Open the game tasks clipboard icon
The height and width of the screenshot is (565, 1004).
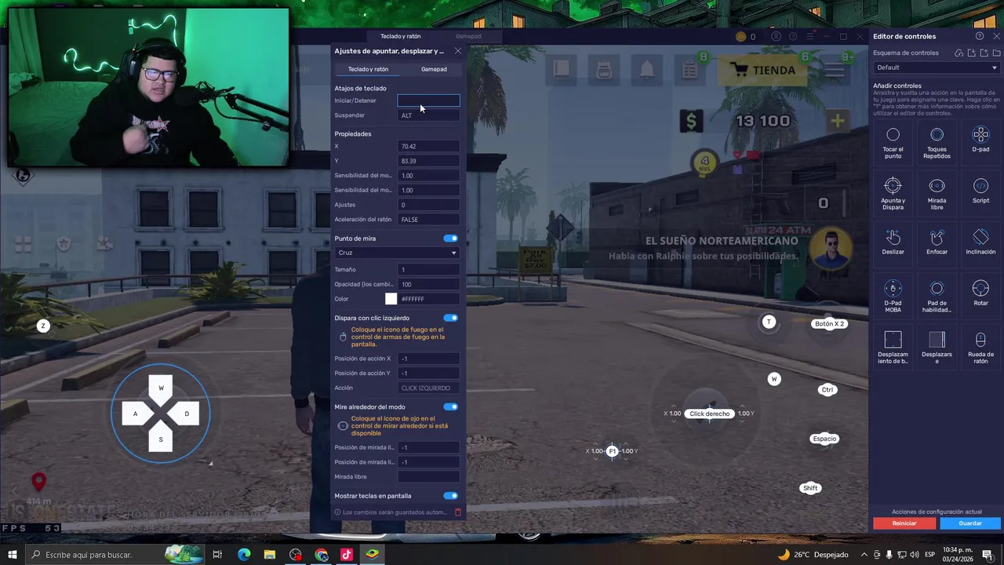coord(689,70)
